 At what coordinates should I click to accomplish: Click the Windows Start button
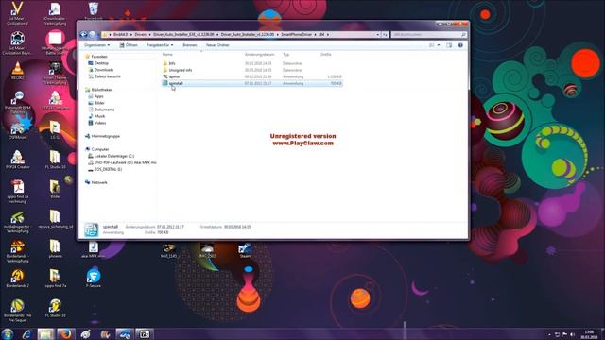pos(8,333)
